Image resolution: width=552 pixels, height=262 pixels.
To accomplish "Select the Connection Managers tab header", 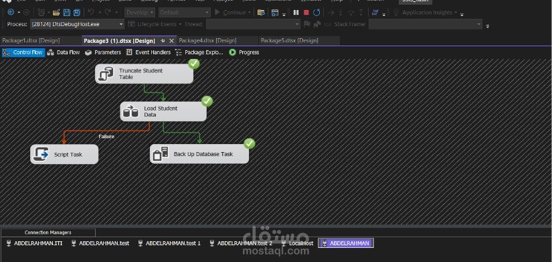I will (x=48, y=233).
